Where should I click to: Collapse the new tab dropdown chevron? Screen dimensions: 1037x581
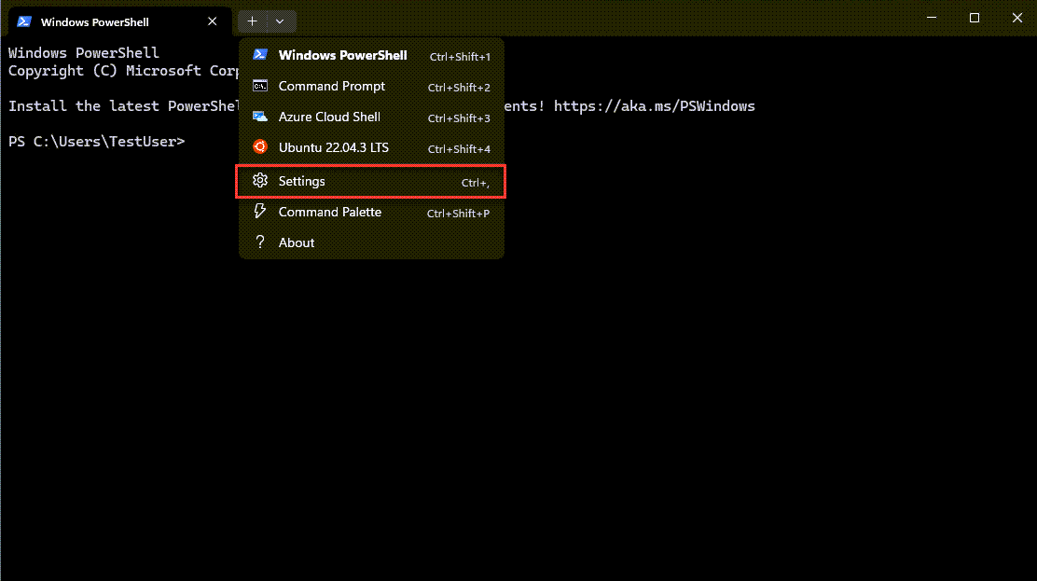point(280,21)
